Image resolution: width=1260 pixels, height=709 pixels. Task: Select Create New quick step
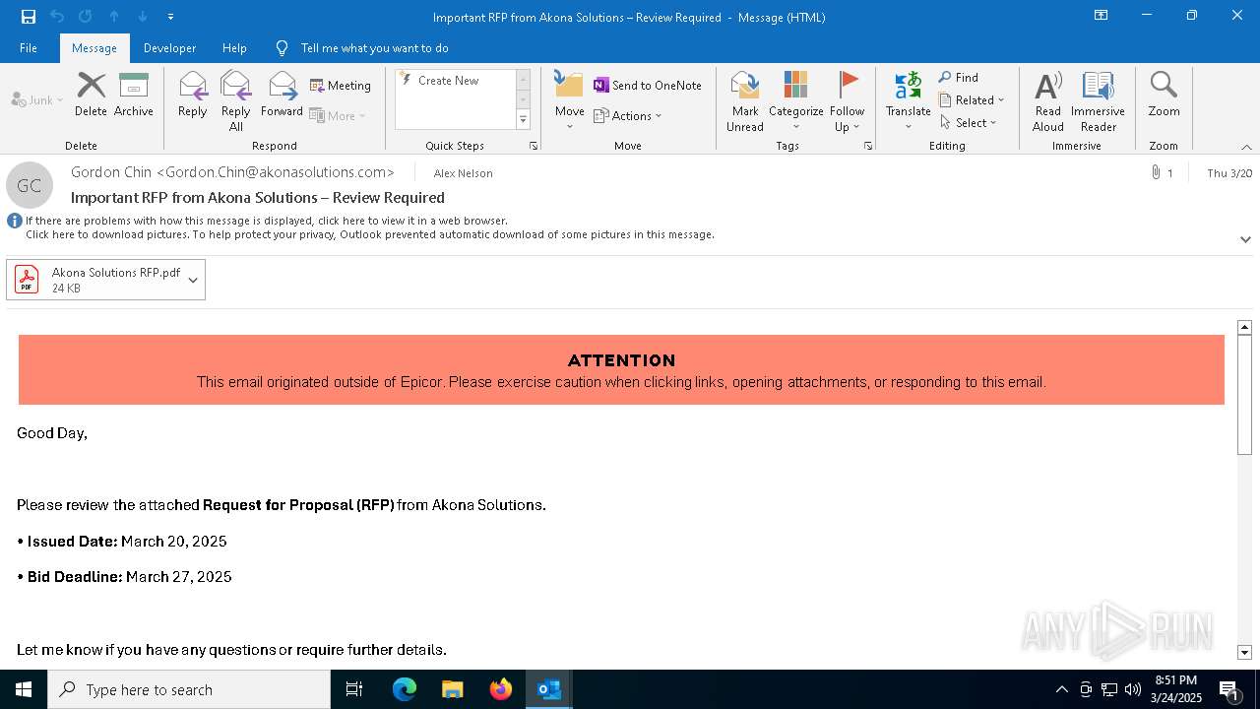pos(448,81)
